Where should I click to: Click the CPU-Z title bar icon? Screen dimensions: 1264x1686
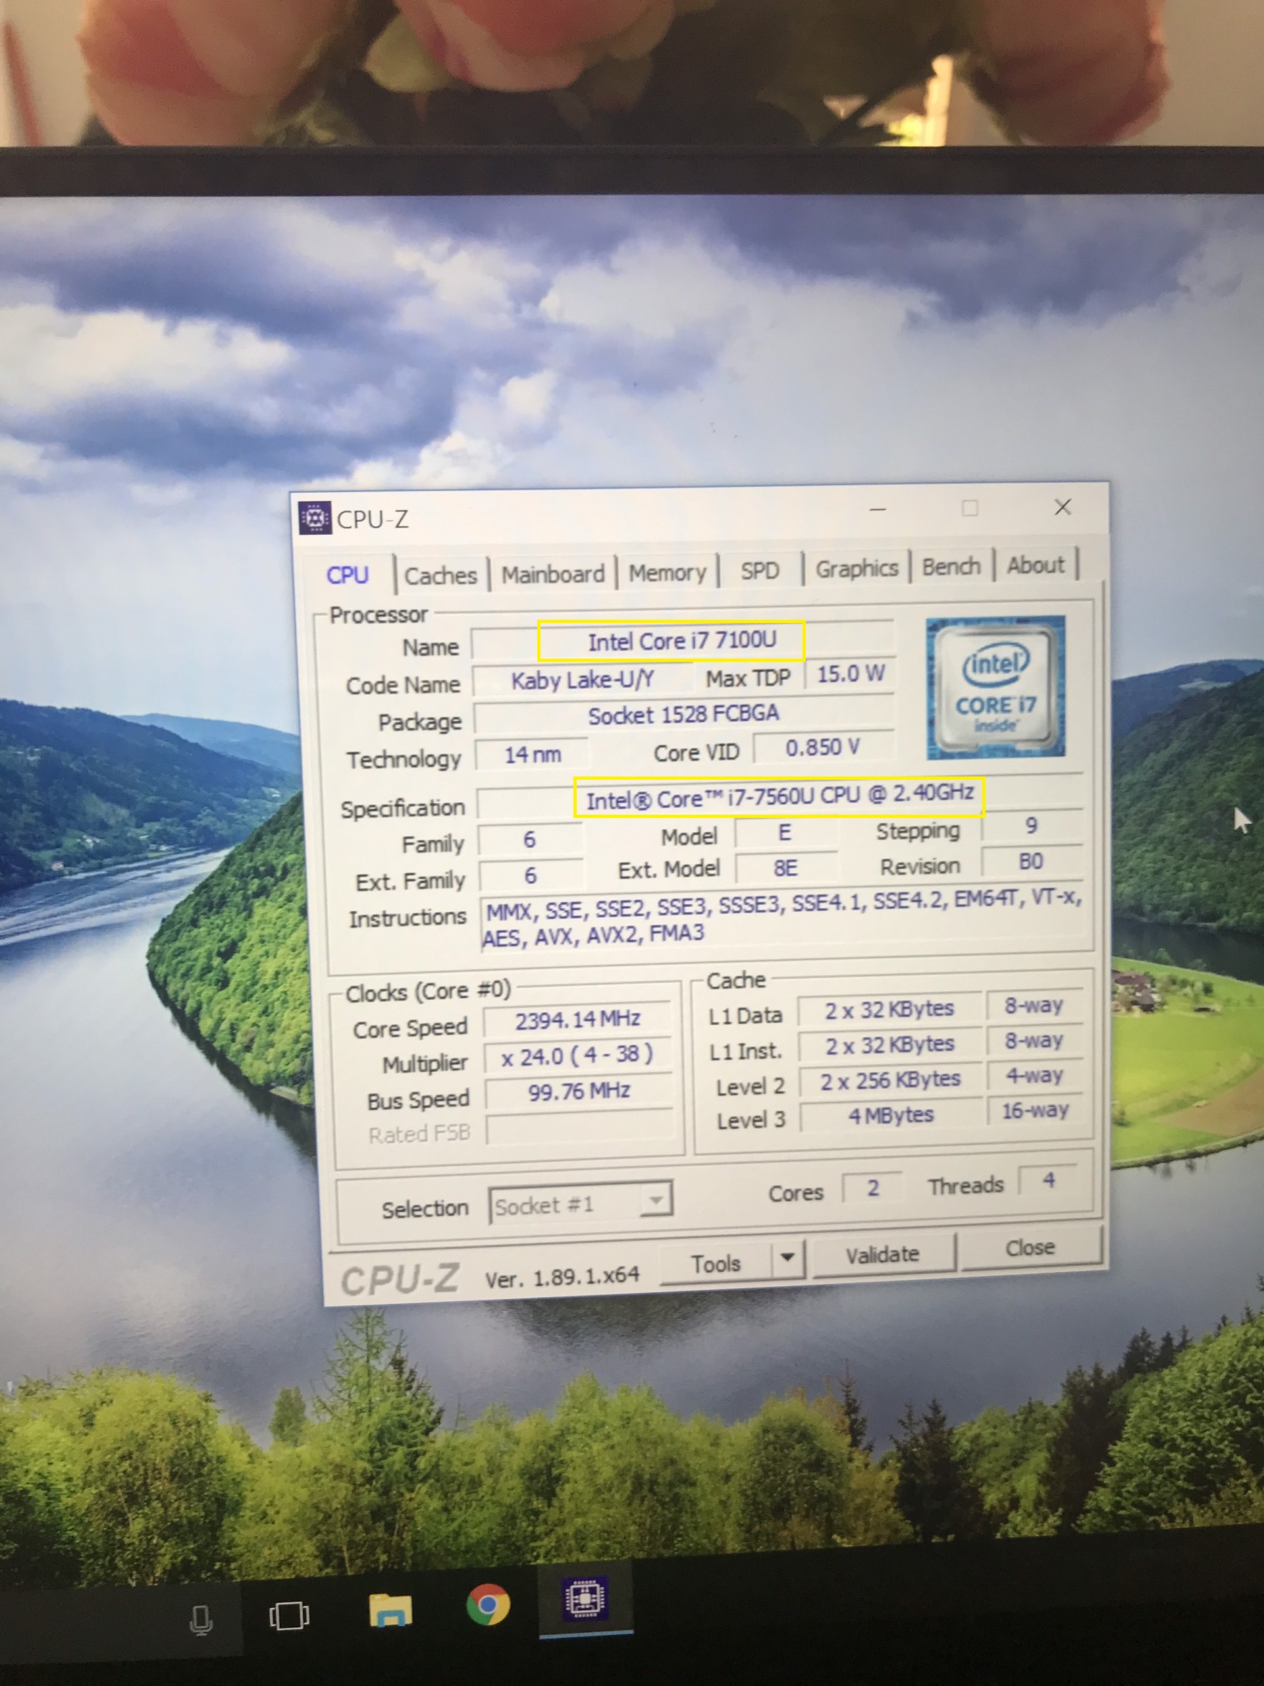(x=315, y=518)
